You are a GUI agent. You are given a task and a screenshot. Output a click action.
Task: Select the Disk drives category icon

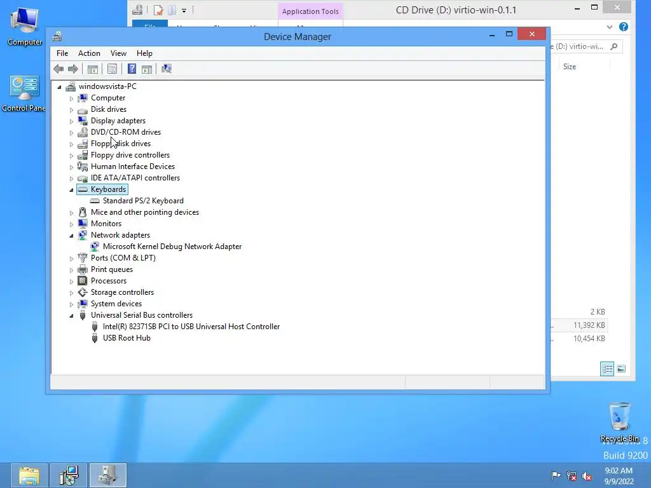[83, 109]
